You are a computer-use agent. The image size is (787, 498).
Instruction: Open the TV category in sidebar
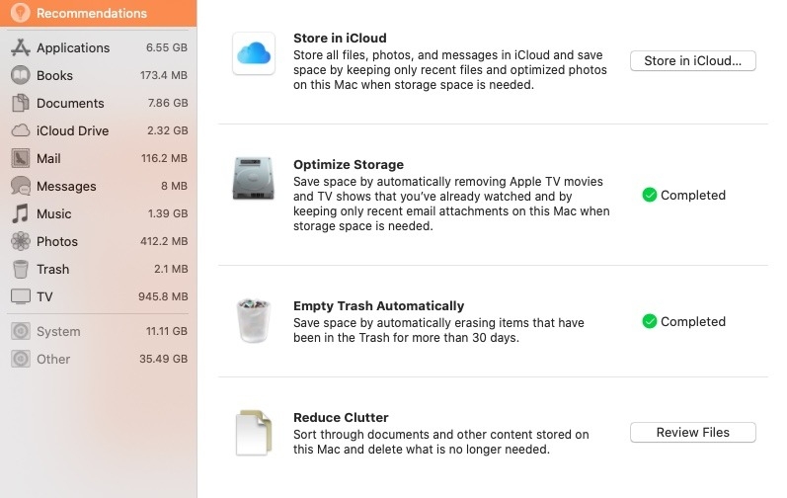tap(99, 296)
